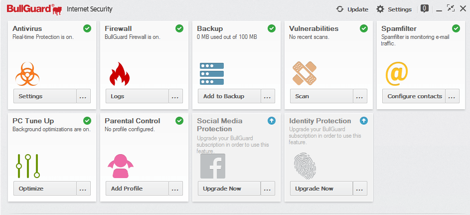Click the red flame Firewall icon
The width and height of the screenshot is (470, 215).
[119, 74]
